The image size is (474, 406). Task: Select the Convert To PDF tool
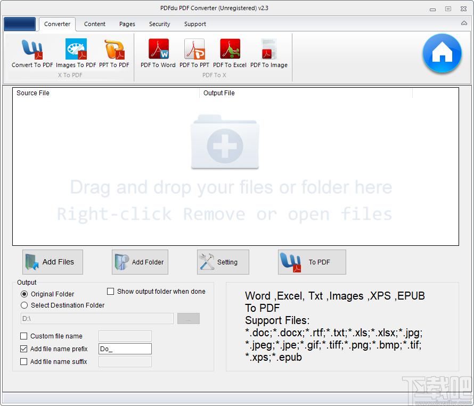click(32, 53)
